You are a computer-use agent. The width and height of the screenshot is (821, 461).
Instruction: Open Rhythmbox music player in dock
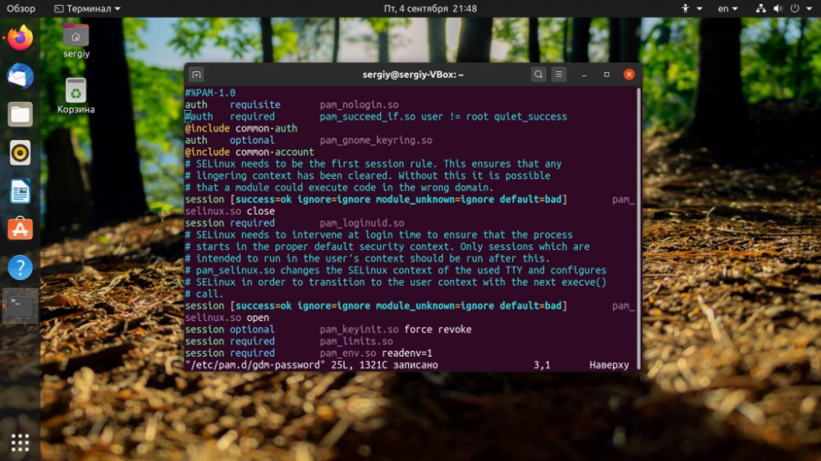tap(21, 153)
